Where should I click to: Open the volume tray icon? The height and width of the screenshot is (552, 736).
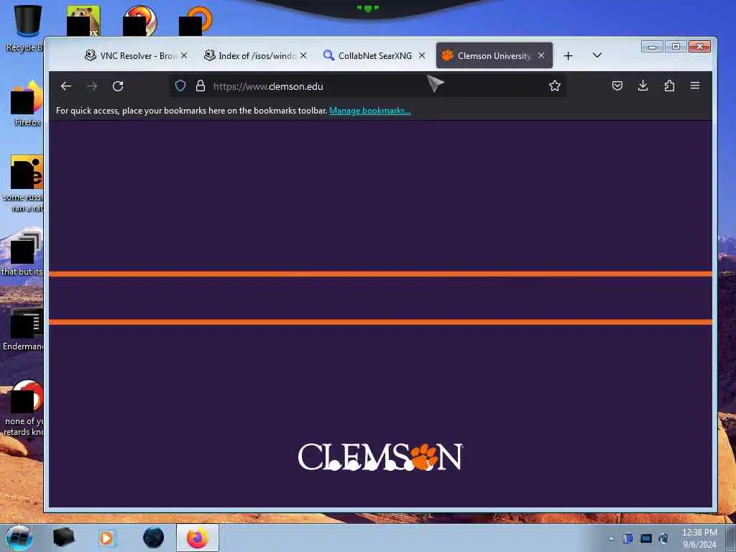point(663,538)
